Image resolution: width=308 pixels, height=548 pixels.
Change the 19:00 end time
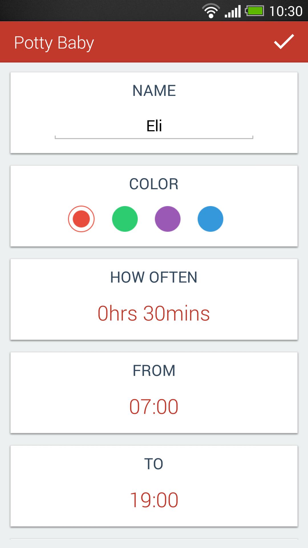coord(154,500)
